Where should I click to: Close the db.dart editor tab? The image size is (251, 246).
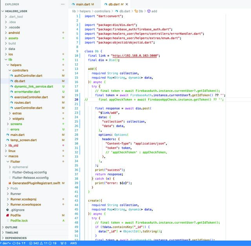point(127,4)
